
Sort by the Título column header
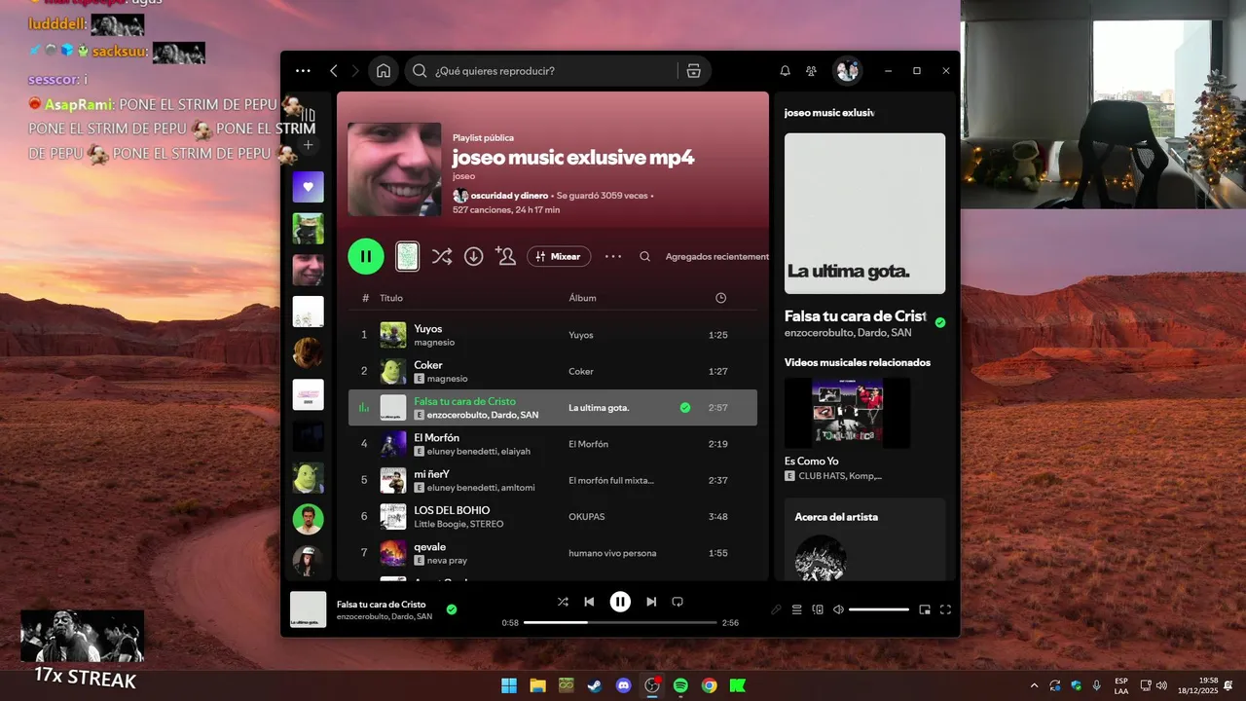click(x=391, y=298)
